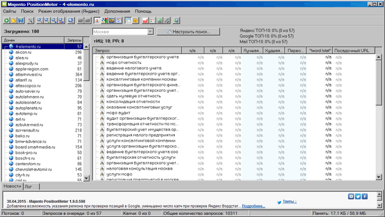Click Яндекс ТОП-10 statistics text
This screenshot has width=385, height=217.
(267, 30)
